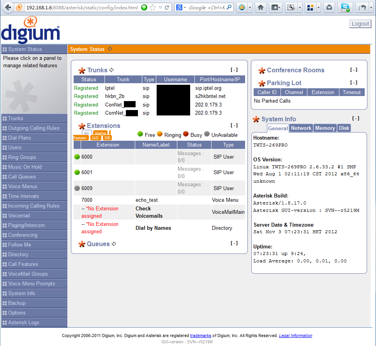Click the browser Home icon

coord(260,7)
